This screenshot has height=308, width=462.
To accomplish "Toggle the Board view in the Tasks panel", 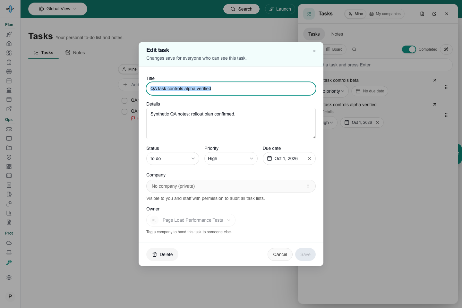I will [334, 49].
